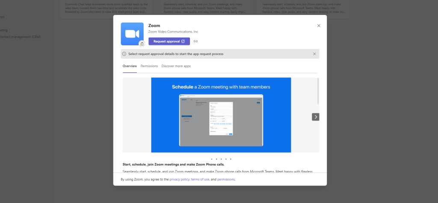Image resolution: width=438 pixels, height=203 pixels.
Task: Dismiss the request approval info banner
Action: pos(314,54)
